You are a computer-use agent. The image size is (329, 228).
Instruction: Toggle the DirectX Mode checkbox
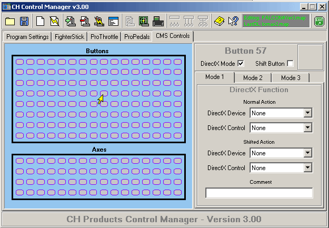(x=241, y=63)
